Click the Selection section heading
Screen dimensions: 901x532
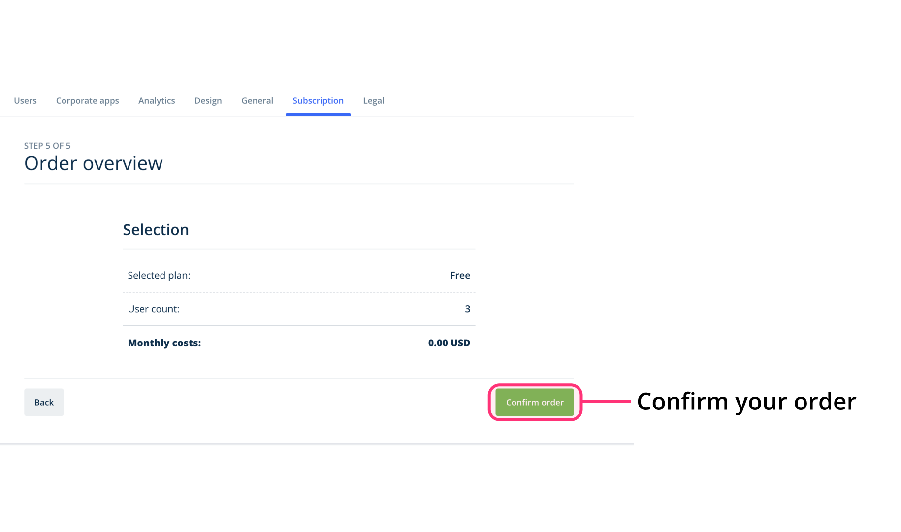[x=156, y=230]
